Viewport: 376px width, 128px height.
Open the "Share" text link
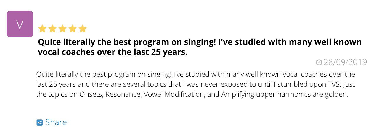[x=56, y=122]
